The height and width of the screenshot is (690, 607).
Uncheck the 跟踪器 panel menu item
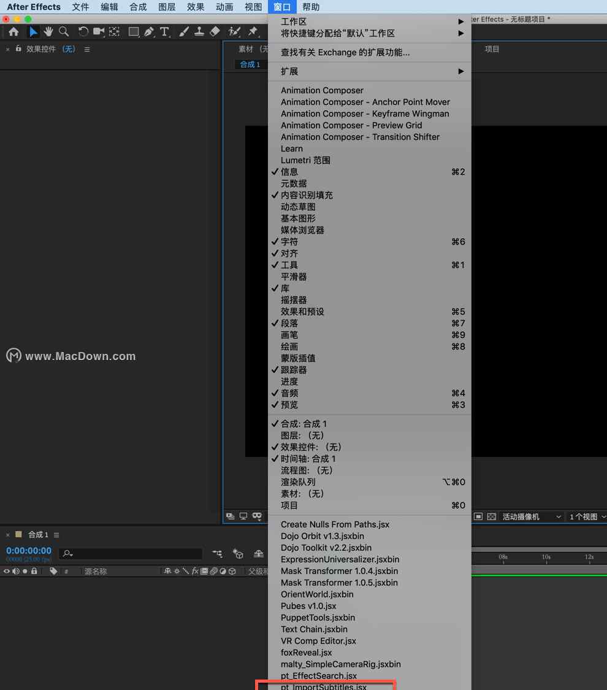point(370,370)
